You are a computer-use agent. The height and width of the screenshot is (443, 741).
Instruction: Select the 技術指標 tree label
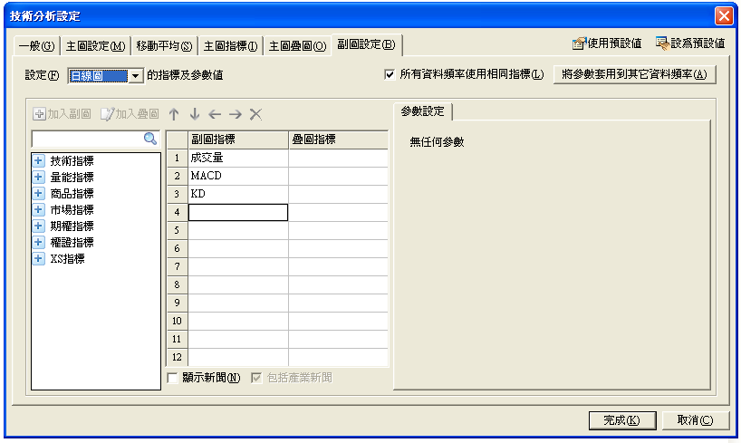(x=72, y=160)
